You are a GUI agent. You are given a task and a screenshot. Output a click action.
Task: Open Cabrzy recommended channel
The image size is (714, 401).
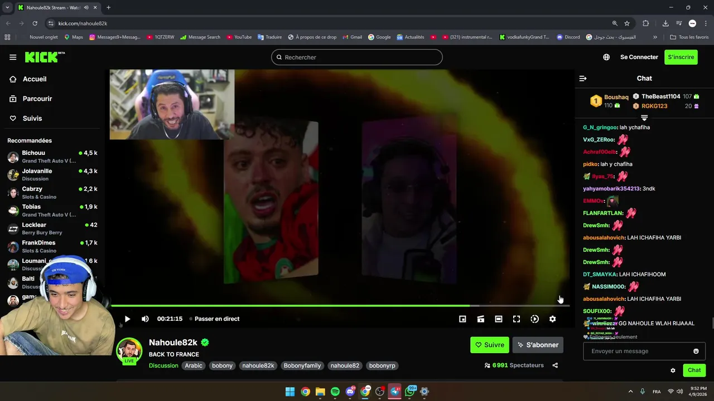pos(52,193)
